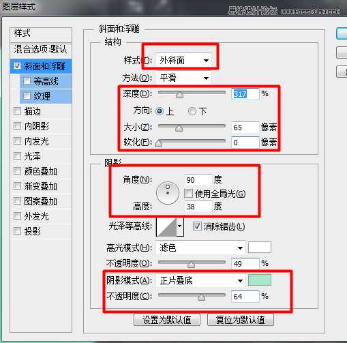This screenshot has height=343, width=347.
Task: Open the 渐变叠加 style settings label
Action: pos(41,186)
